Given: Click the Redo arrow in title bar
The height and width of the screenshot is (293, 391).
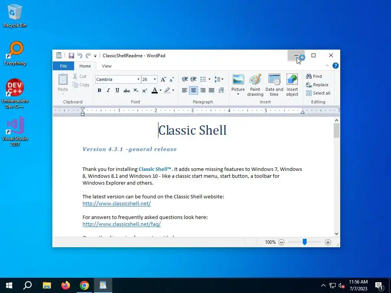Looking at the screenshot, I should point(88,56).
